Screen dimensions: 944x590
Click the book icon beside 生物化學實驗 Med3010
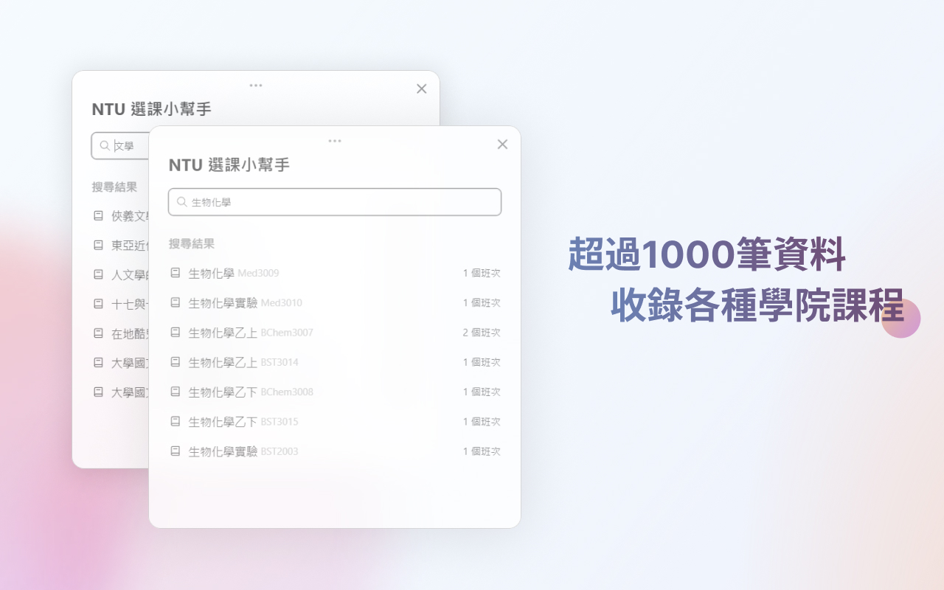click(174, 302)
